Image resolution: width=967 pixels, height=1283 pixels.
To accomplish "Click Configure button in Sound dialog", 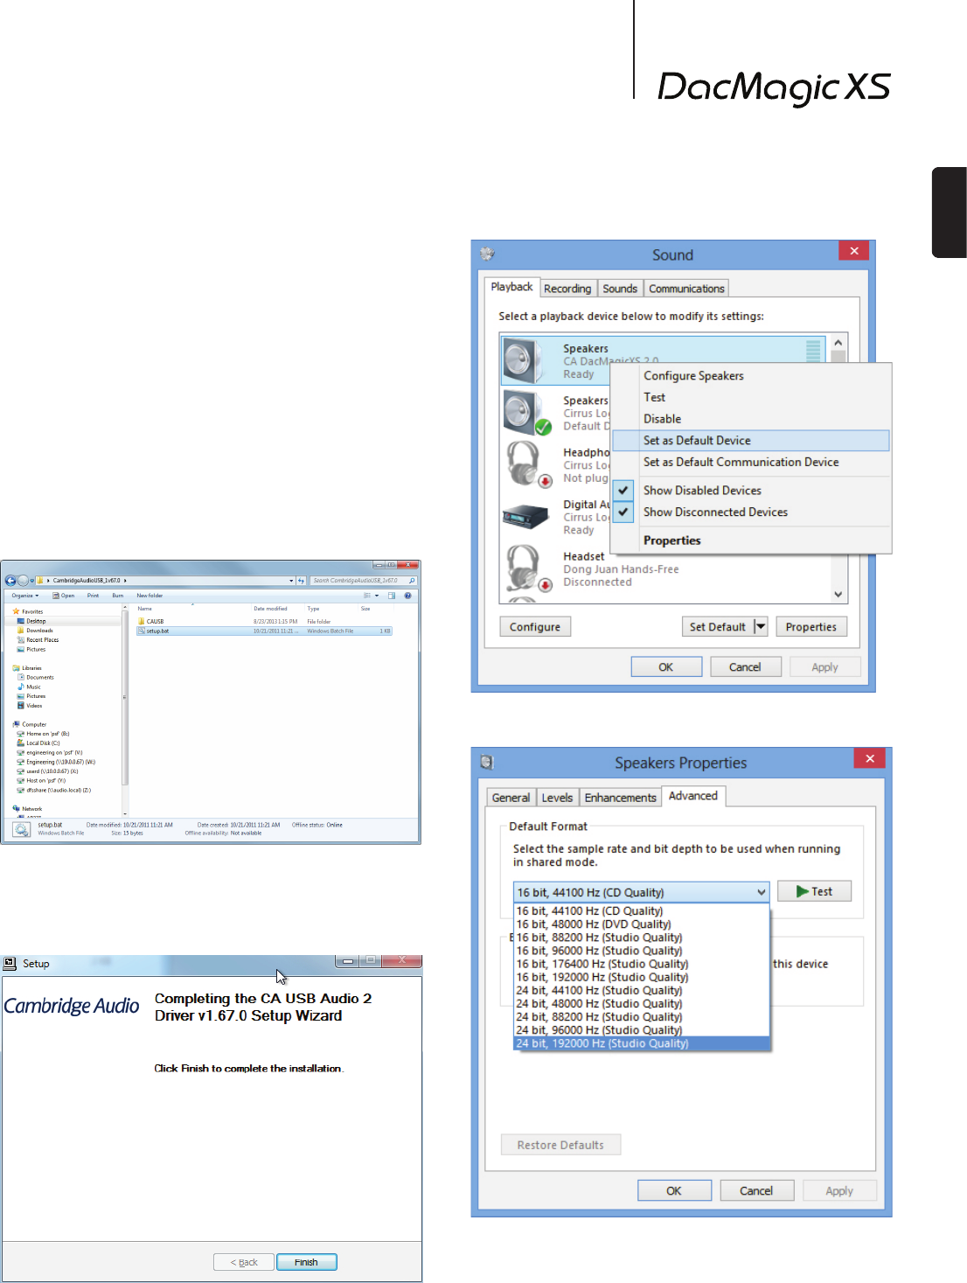I will point(535,626).
